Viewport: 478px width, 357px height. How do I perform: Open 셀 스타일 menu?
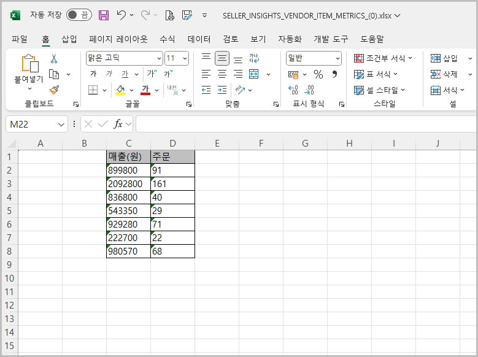(x=379, y=90)
